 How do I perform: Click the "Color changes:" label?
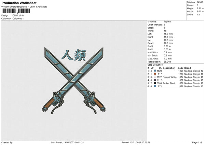(x=155, y=25)
